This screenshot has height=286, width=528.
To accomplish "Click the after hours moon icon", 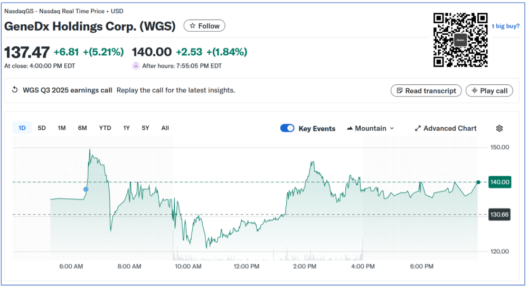I will (136, 66).
